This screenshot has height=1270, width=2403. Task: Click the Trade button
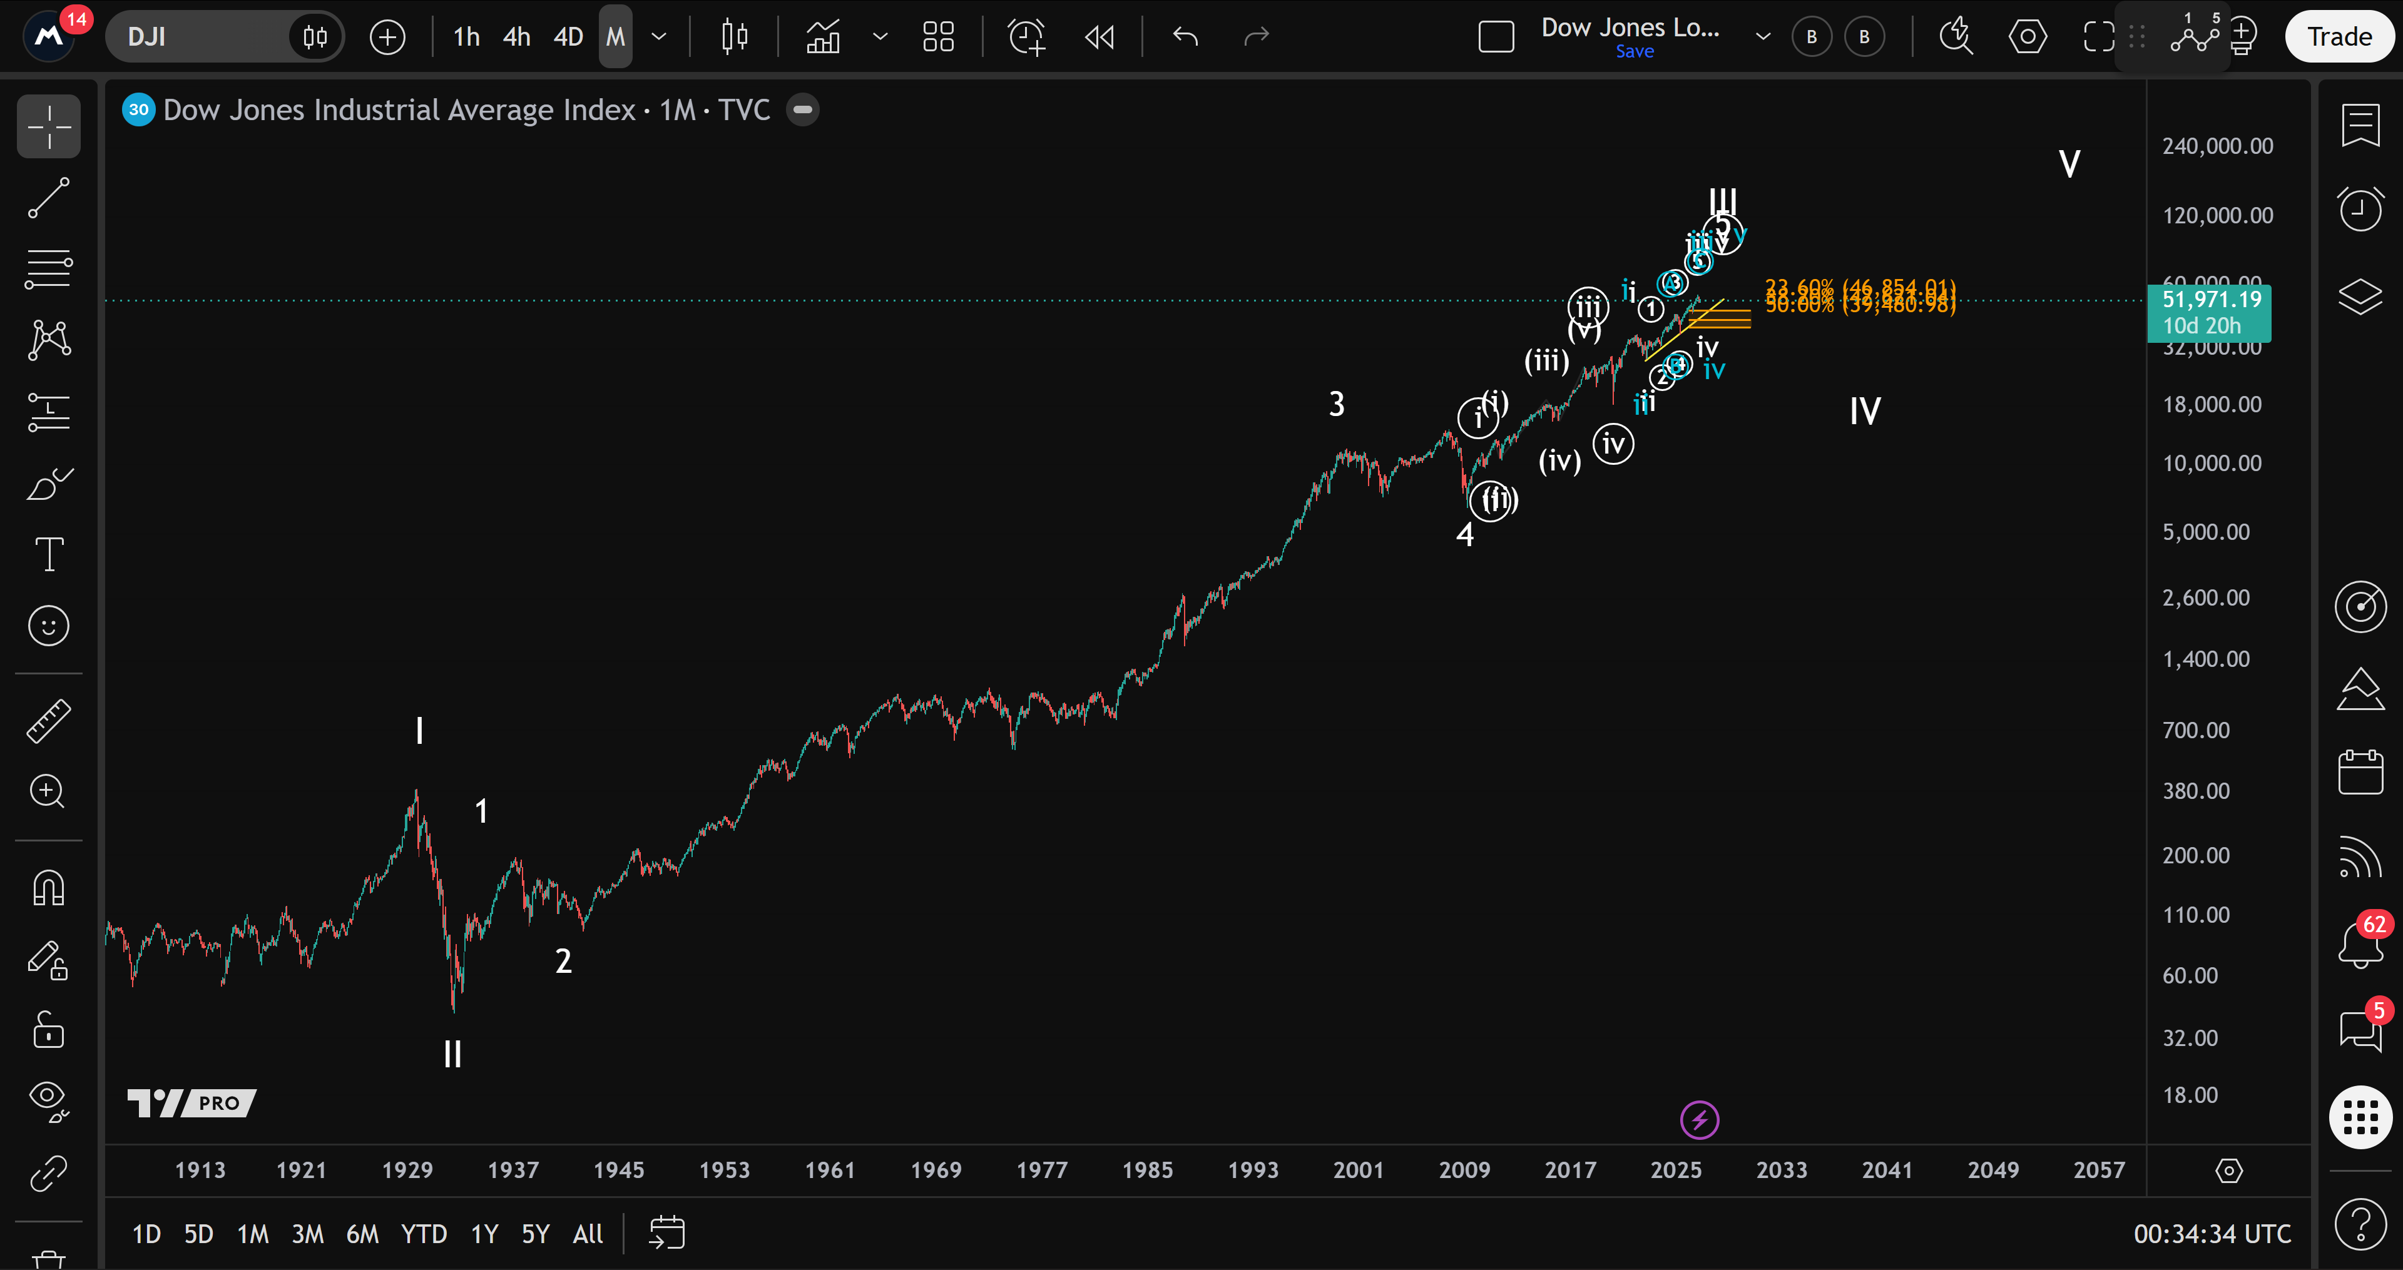coord(2340,38)
